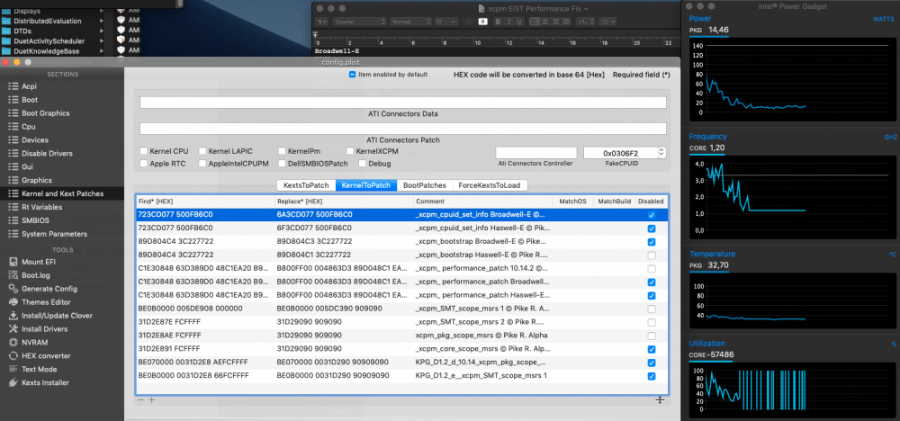The height and width of the screenshot is (421, 900).
Task: Click the add (+) patch button
Action: pyautogui.click(x=152, y=399)
